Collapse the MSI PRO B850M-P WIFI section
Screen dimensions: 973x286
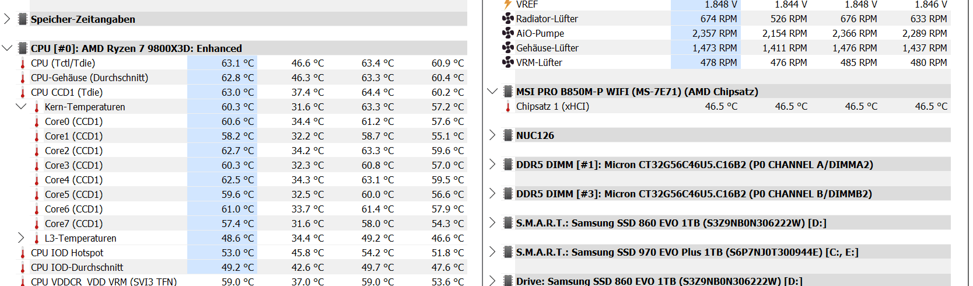click(x=492, y=91)
